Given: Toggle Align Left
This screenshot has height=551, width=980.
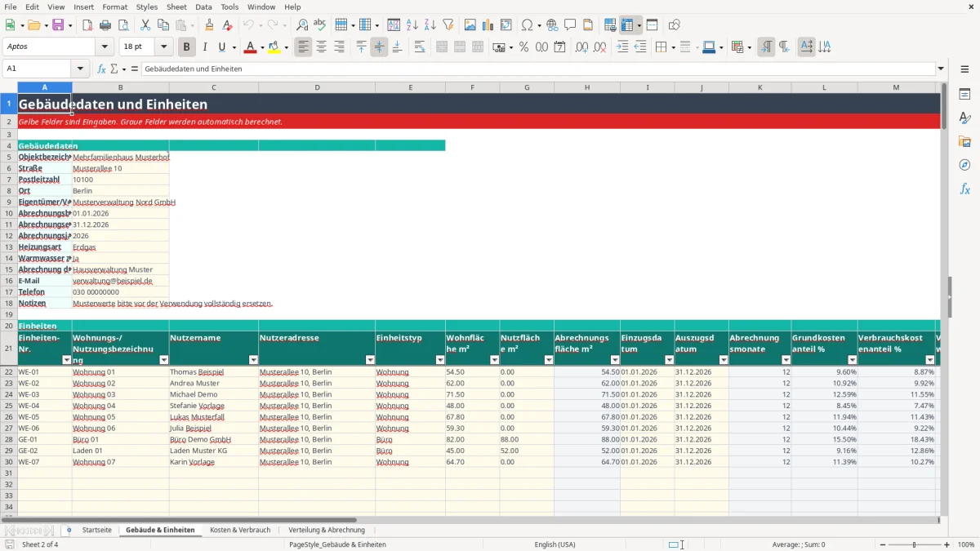Looking at the screenshot, I should tap(303, 47).
